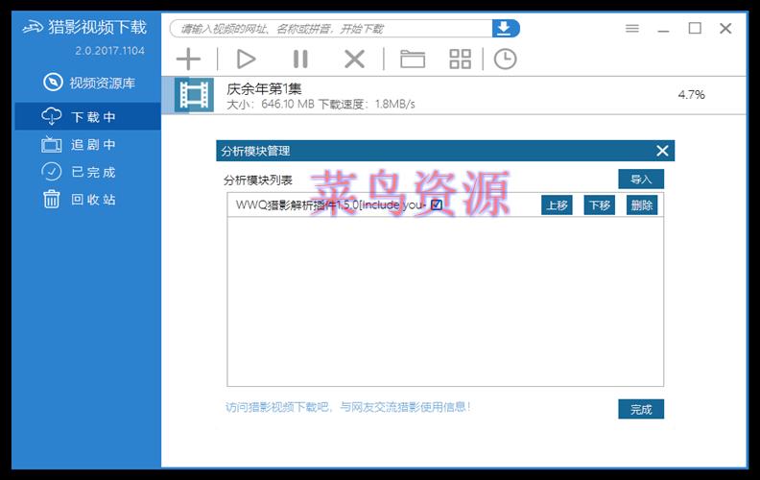The image size is (760, 480).
Task: Toggle the WWQ猎影解析插件 checkbox
Action: (x=437, y=204)
